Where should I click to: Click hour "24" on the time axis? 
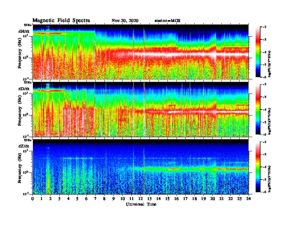[x=249, y=199]
